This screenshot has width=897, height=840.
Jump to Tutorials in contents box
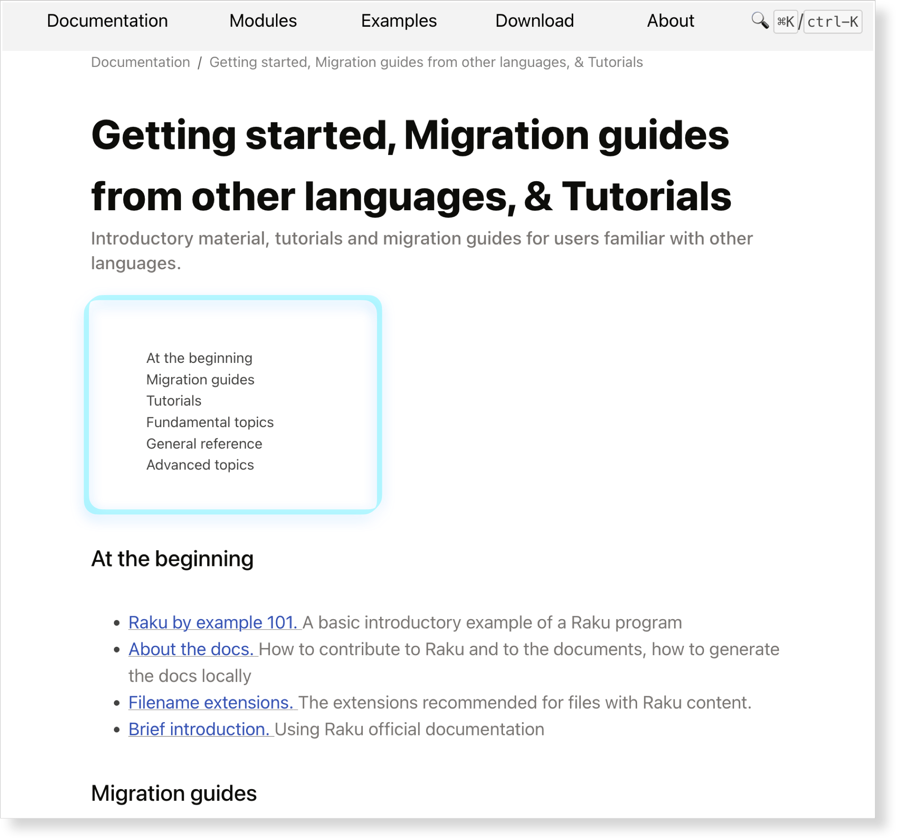point(174,401)
